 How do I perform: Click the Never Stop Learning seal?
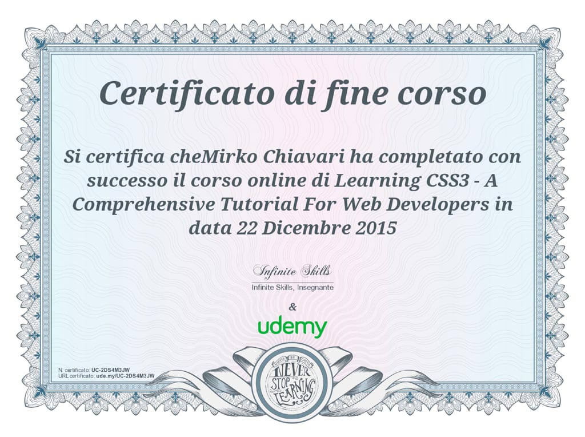[x=292, y=382]
